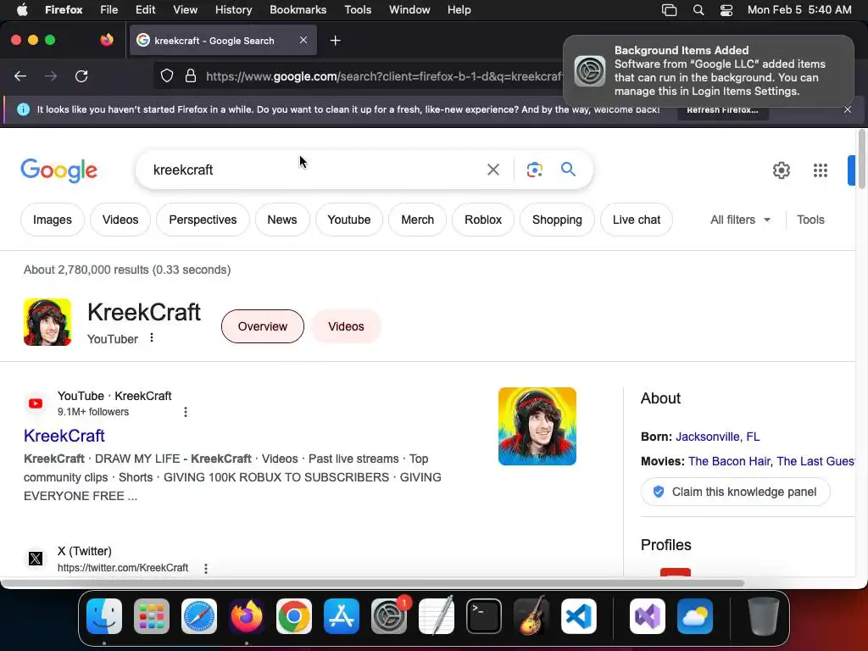Open a new tab with plus button
The image size is (868, 651).
pos(335,41)
